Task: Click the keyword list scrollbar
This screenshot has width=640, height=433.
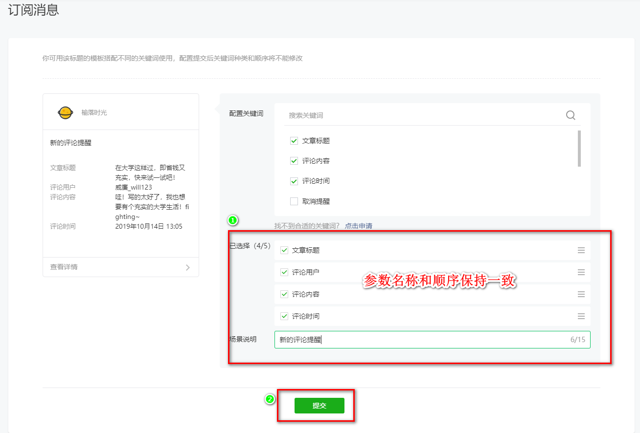Action: [579, 149]
